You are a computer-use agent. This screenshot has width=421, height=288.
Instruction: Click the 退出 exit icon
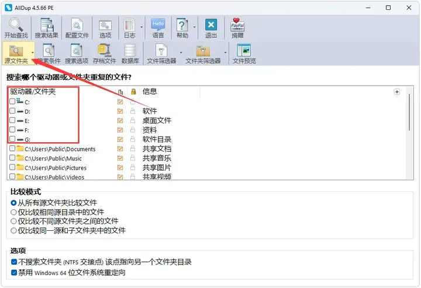point(211,25)
